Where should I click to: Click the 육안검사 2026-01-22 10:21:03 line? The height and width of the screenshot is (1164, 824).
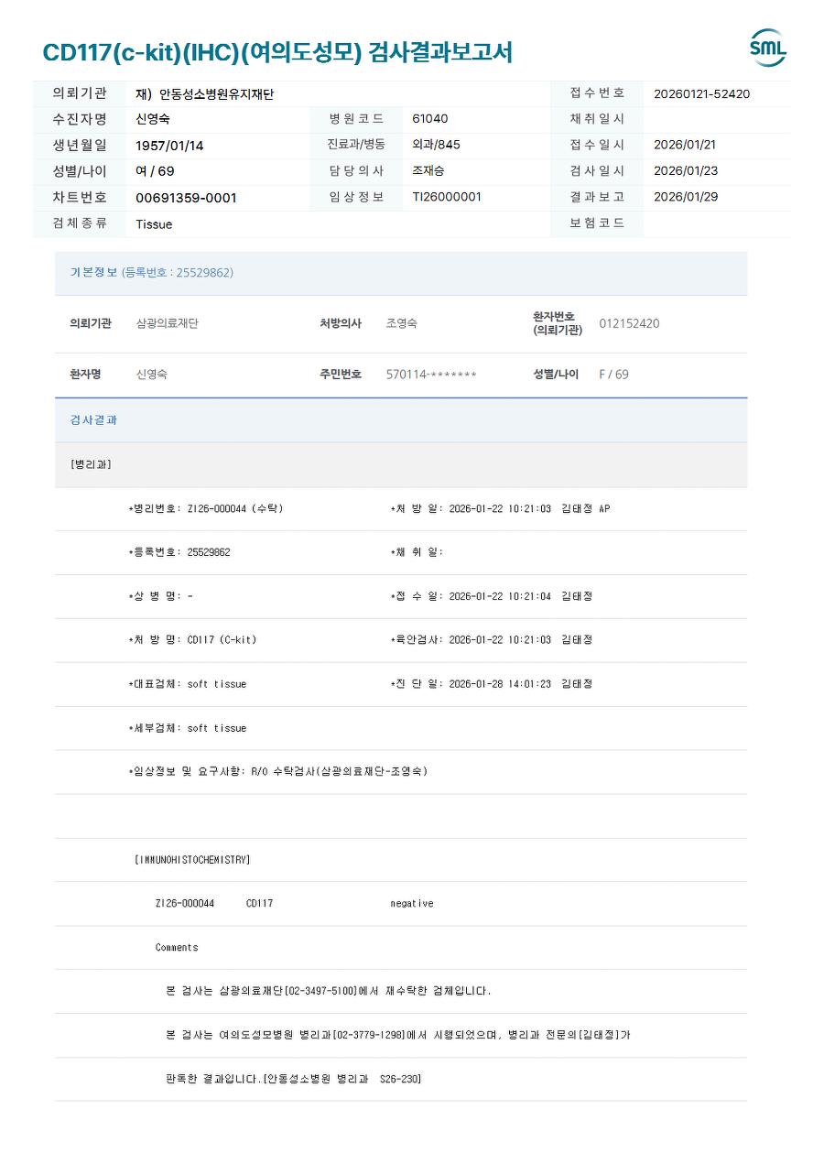[x=492, y=640]
